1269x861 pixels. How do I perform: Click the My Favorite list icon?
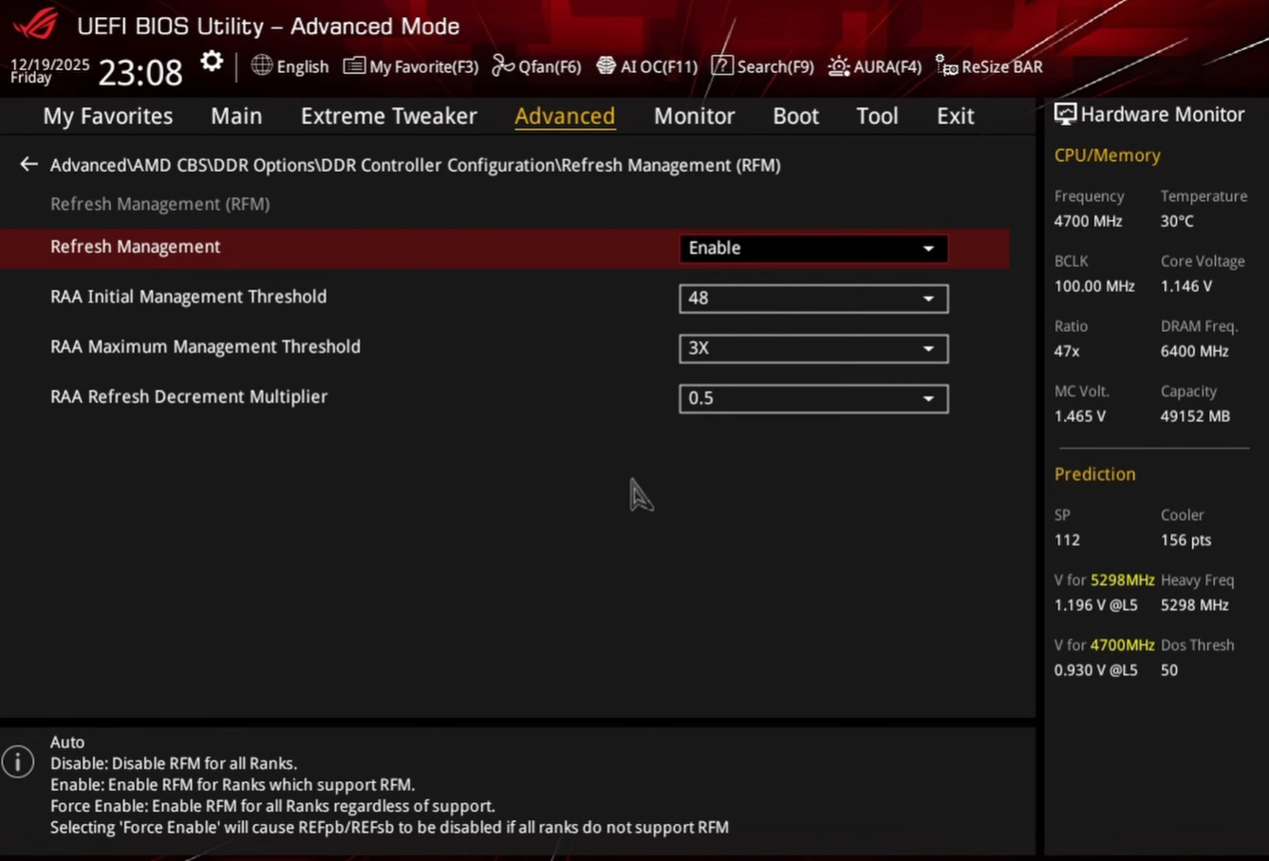pyautogui.click(x=354, y=65)
